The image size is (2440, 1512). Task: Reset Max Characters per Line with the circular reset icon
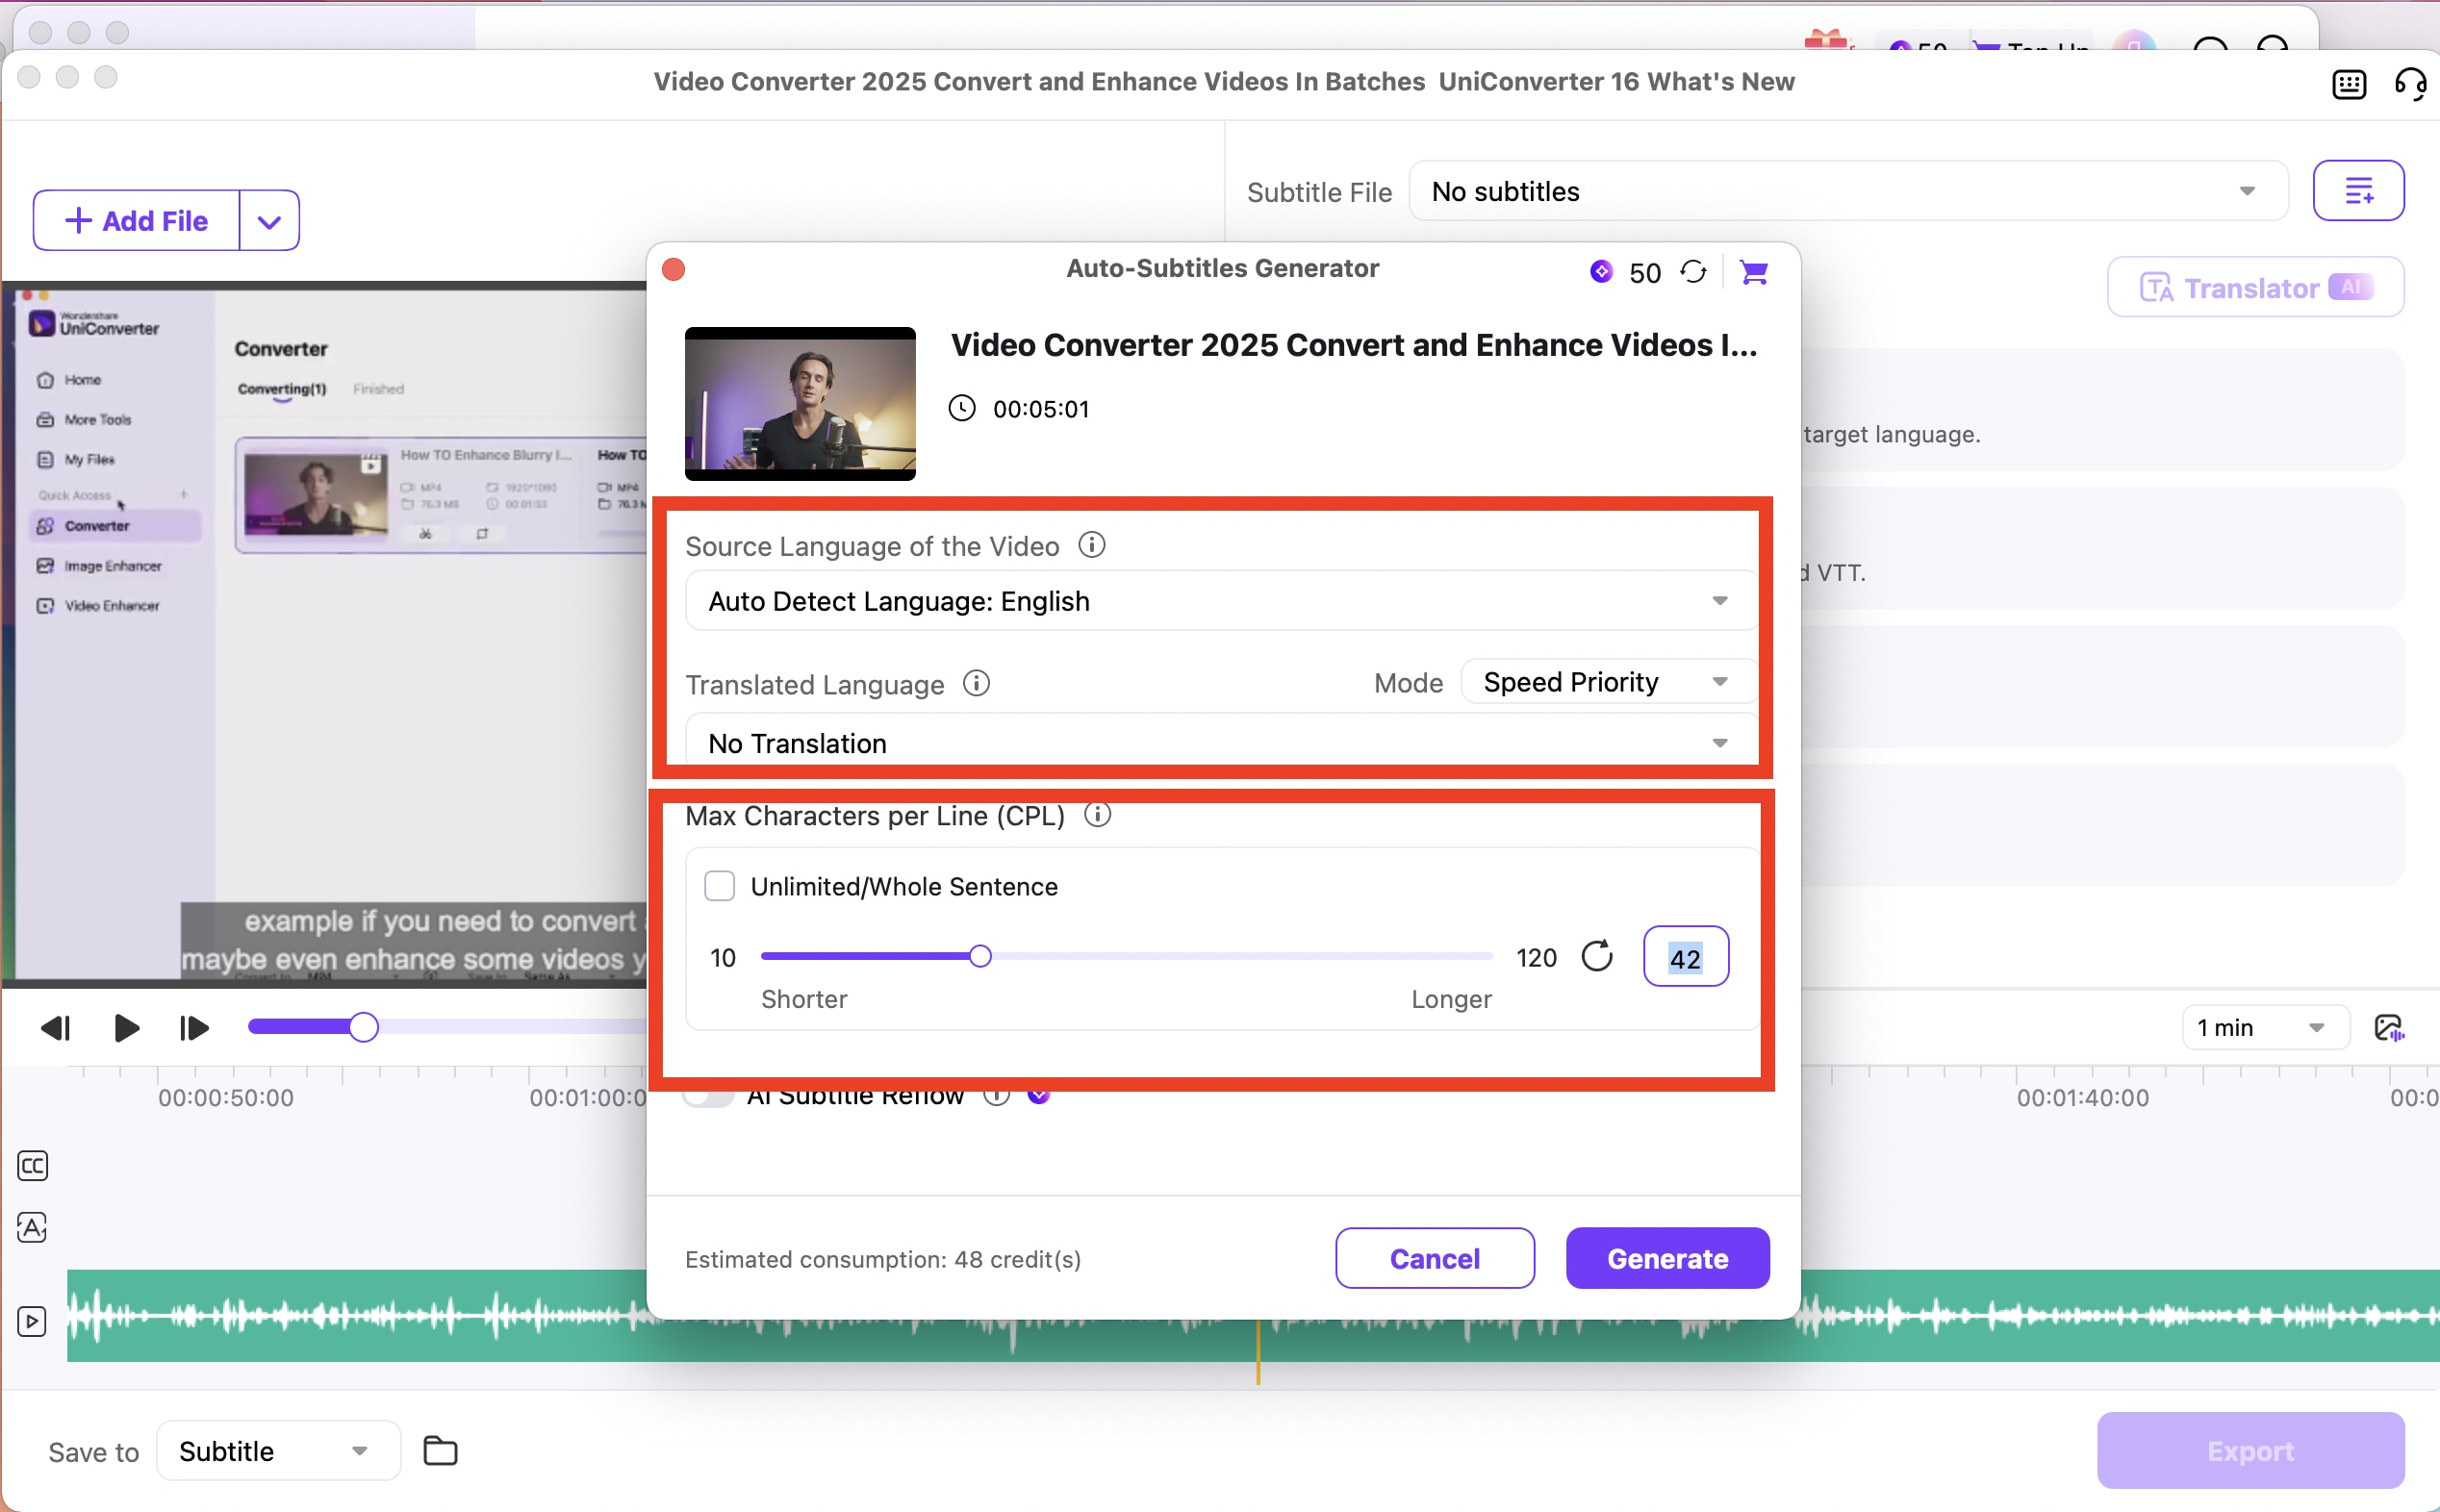[1597, 956]
